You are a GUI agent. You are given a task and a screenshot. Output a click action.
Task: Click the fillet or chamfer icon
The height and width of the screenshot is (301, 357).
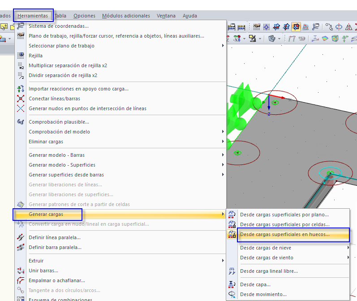[21, 280]
